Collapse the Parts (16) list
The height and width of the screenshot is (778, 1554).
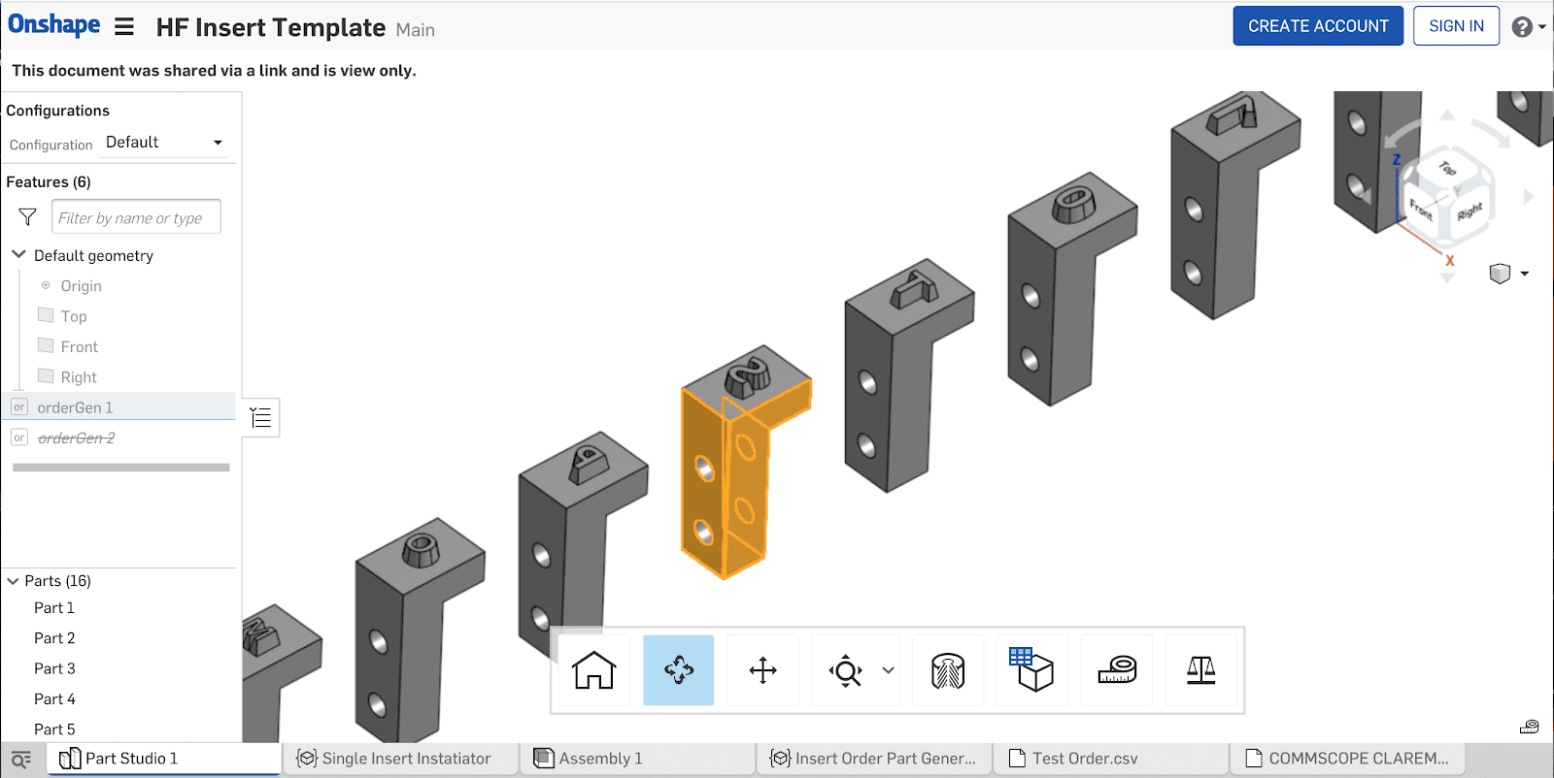click(14, 581)
